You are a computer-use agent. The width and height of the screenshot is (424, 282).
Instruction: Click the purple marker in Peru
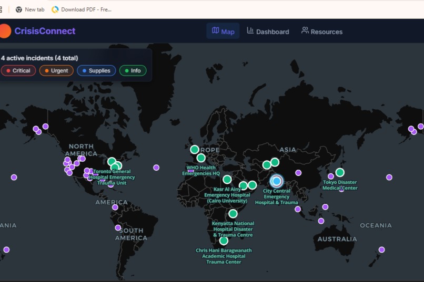(118, 228)
